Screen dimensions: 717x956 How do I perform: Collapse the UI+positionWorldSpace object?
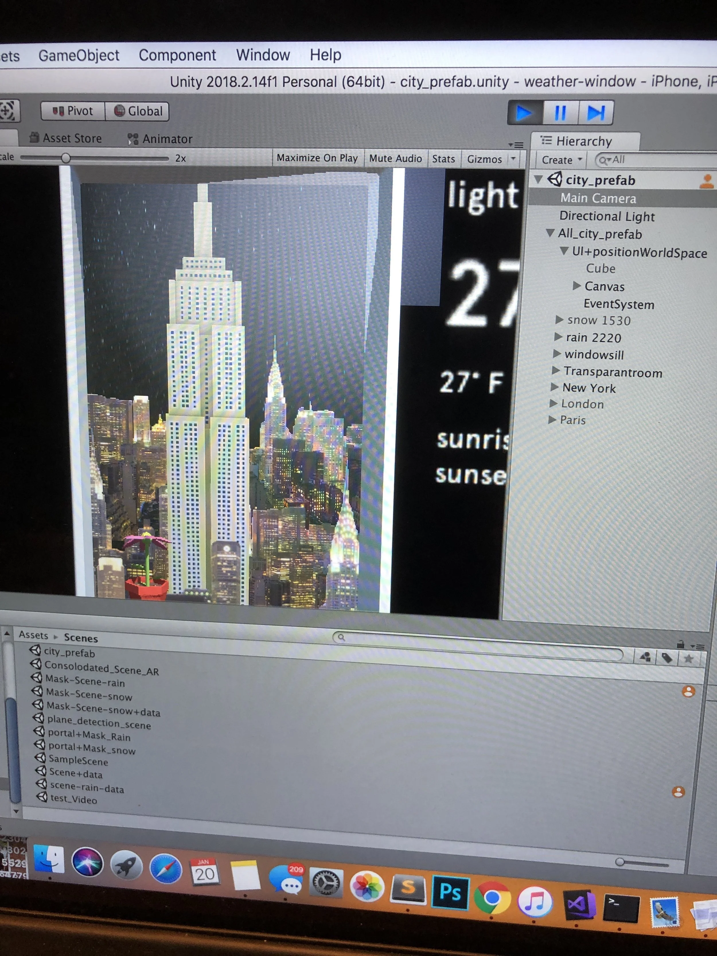coord(564,251)
